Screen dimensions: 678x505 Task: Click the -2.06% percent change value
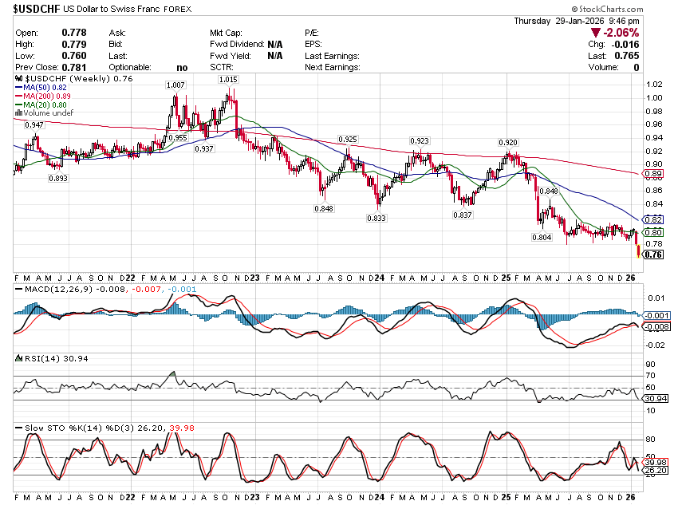coord(622,32)
